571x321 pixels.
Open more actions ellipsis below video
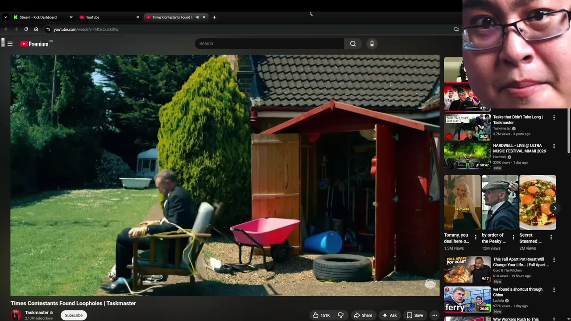coord(434,315)
